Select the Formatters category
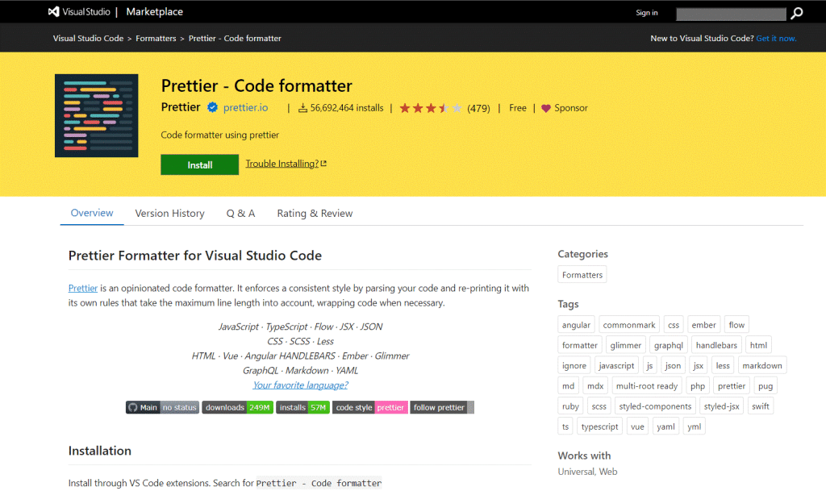The image size is (826, 491). (582, 275)
